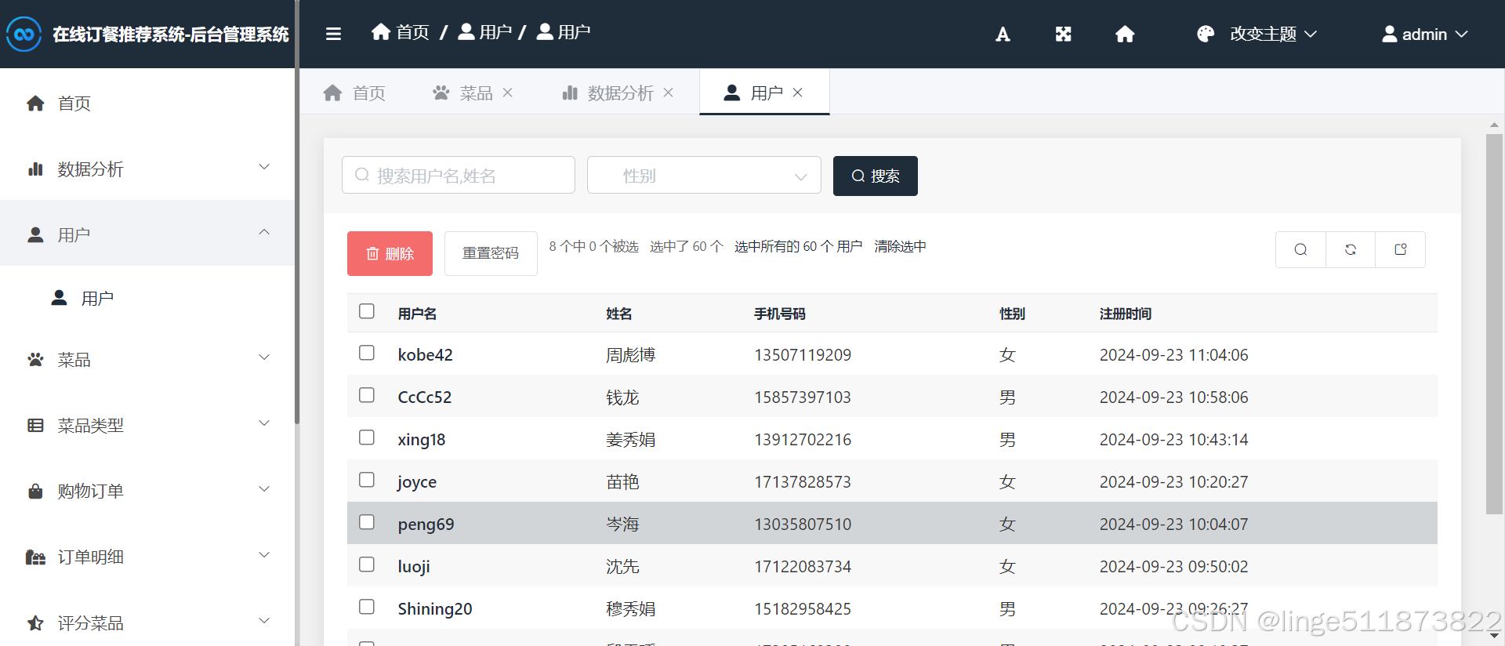Click the paw icon beside 菜品 in sidebar
Viewport: 1505px width, 646px height.
click(35, 359)
